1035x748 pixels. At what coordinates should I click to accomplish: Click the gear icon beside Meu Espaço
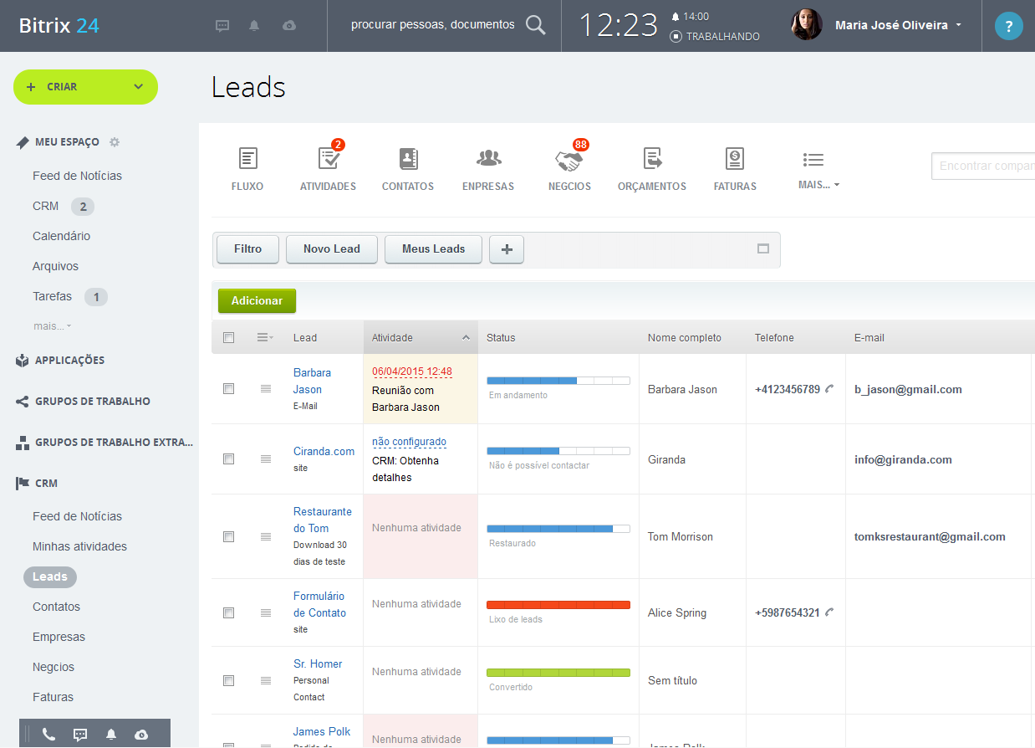coord(115,142)
